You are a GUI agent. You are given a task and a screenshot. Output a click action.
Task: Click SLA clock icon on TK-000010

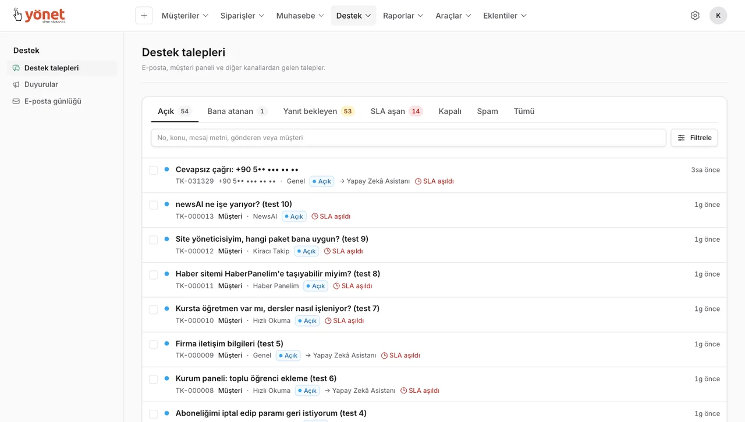pos(328,321)
